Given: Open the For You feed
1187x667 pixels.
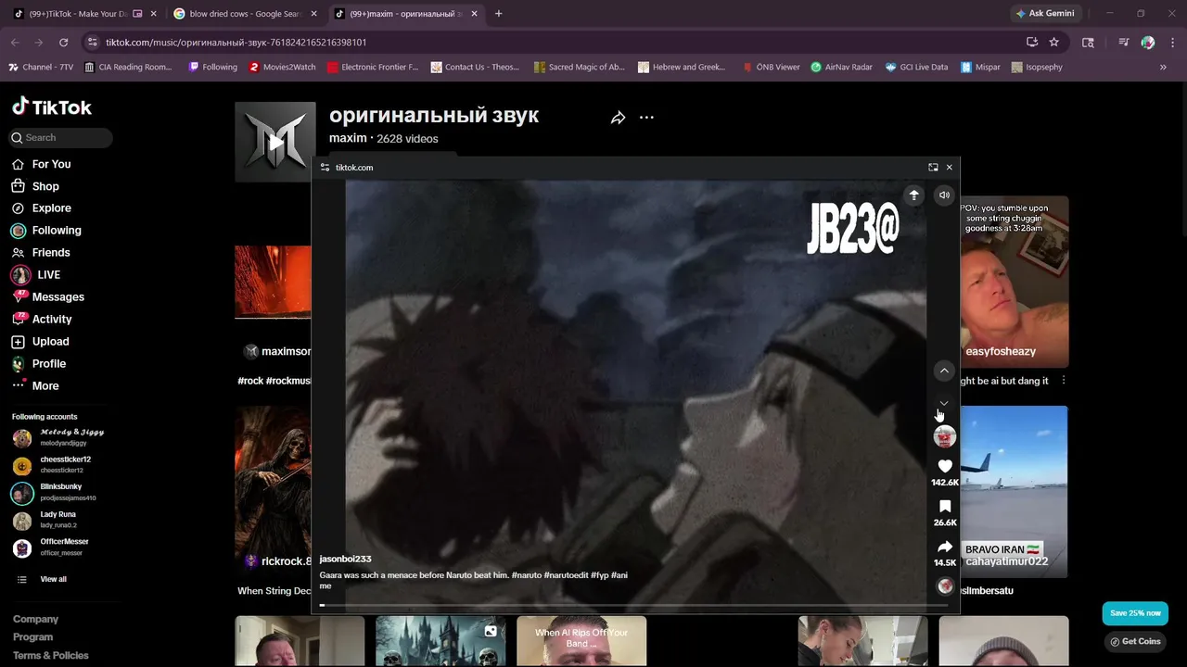Looking at the screenshot, I should 41,164.
